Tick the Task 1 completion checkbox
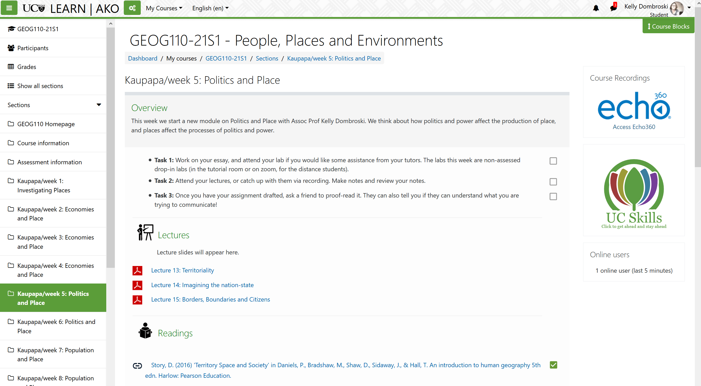Screen dimensions: 701x386 point(553,161)
